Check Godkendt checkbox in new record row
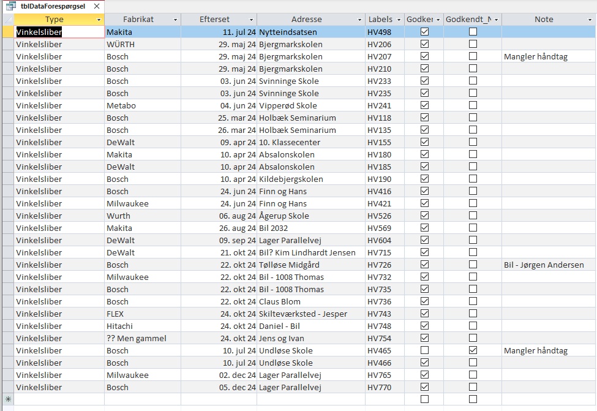This screenshot has width=597, height=411. click(x=424, y=399)
